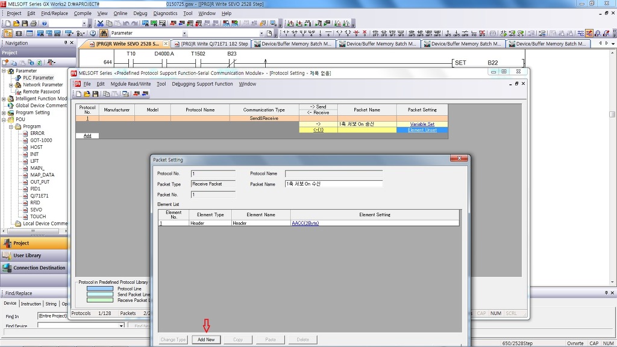Switch to the PRG Write QJ71E71 tab

(x=214, y=44)
